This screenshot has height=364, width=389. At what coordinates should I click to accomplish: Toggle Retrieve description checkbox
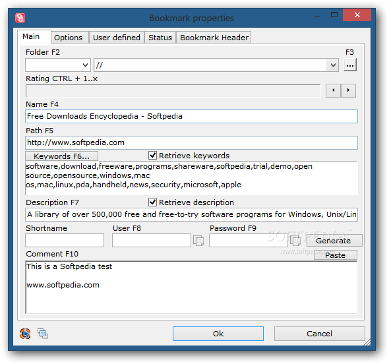click(x=152, y=202)
